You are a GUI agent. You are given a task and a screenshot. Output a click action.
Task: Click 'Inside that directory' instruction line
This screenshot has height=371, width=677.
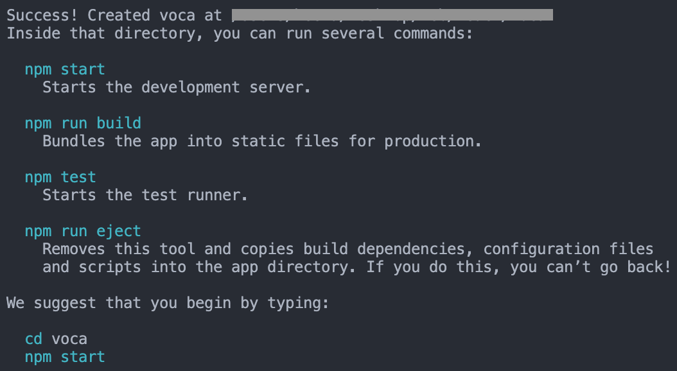click(240, 33)
